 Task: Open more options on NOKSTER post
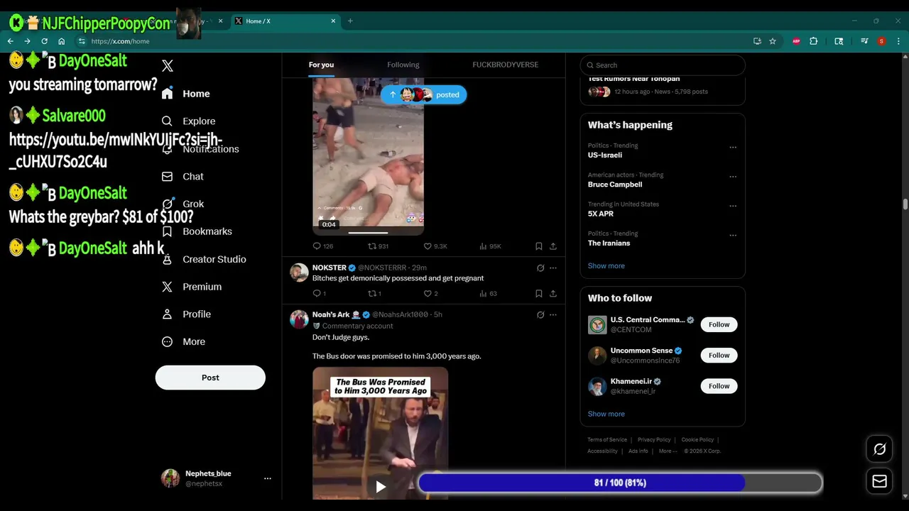553,268
